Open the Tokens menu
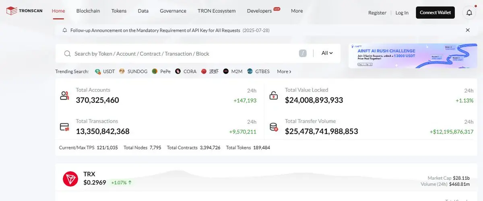The width and height of the screenshot is (483, 201). tap(119, 11)
